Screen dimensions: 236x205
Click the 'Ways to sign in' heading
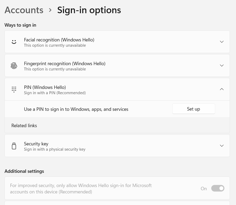coord(20,25)
